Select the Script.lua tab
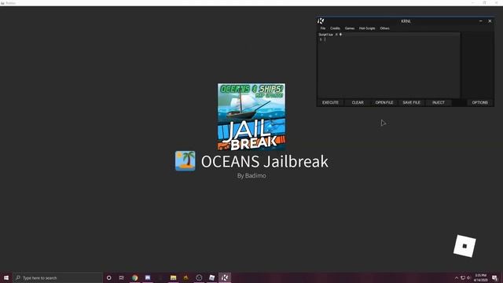 [325, 35]
